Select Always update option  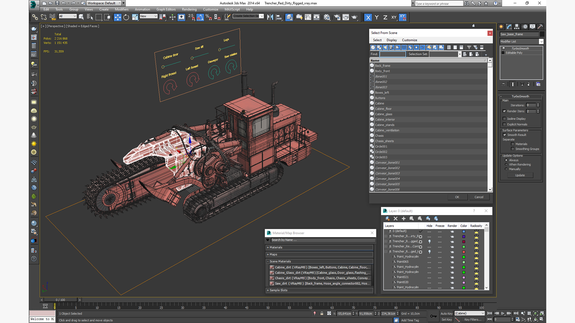(x=506, y=160)
